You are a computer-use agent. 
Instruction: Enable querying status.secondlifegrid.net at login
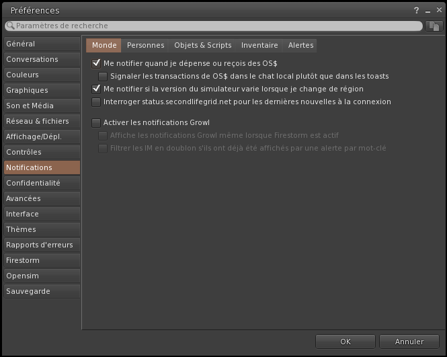click(96, 102)
